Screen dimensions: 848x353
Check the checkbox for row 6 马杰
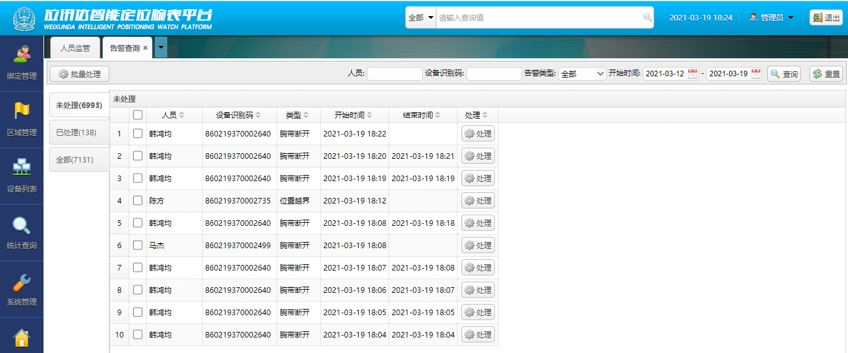coord(137,245)
